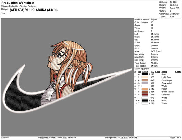This screenshot has width=182, height=140.
Task: Click the Color column header
Action: [x=145, y=72]
